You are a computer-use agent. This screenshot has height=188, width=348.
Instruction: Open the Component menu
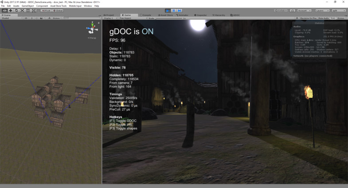pos(42,6)
